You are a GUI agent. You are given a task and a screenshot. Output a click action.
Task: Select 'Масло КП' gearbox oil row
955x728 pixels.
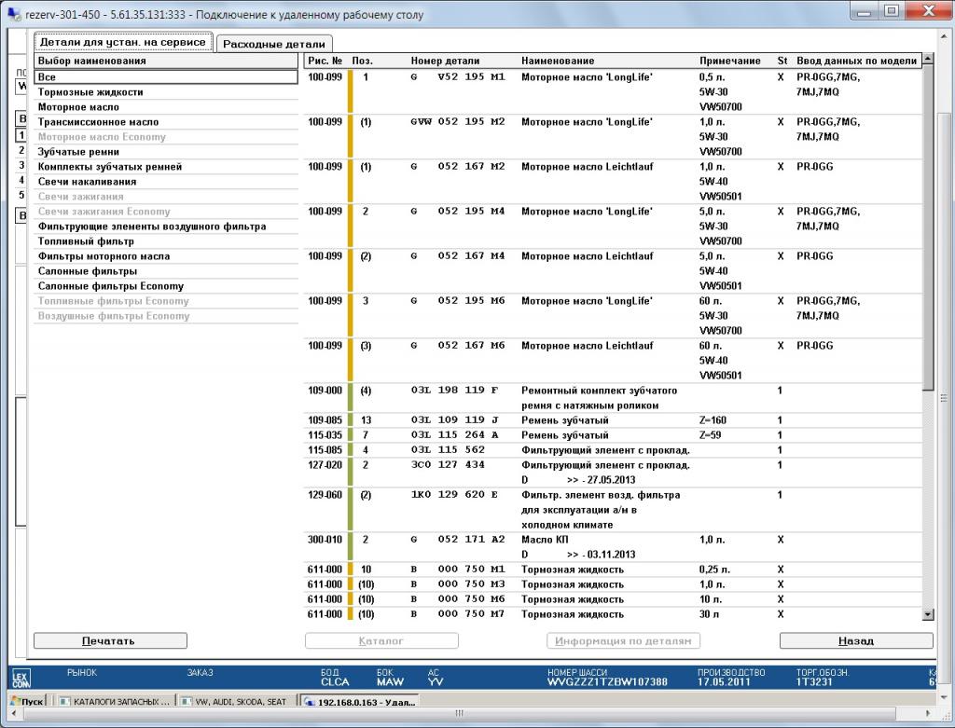click(x=613, y=546)
